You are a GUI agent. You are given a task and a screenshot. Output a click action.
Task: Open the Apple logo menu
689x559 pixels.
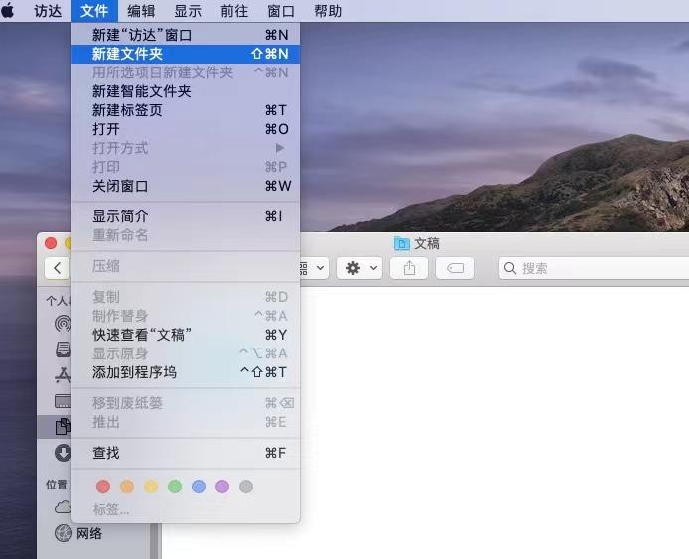[x=9, y=11]
